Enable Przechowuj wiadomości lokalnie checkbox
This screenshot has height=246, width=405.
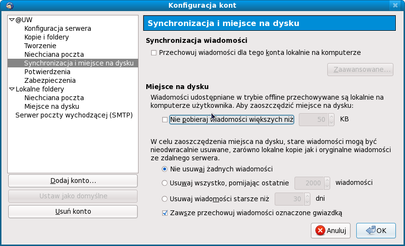[x=154, y=52]
